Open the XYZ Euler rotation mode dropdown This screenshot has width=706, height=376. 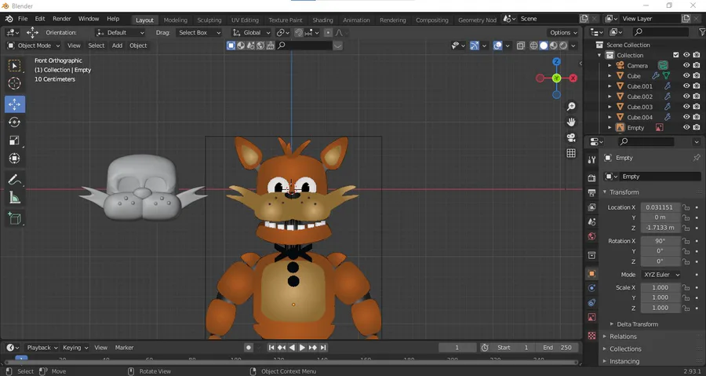[x=661, y=275]
